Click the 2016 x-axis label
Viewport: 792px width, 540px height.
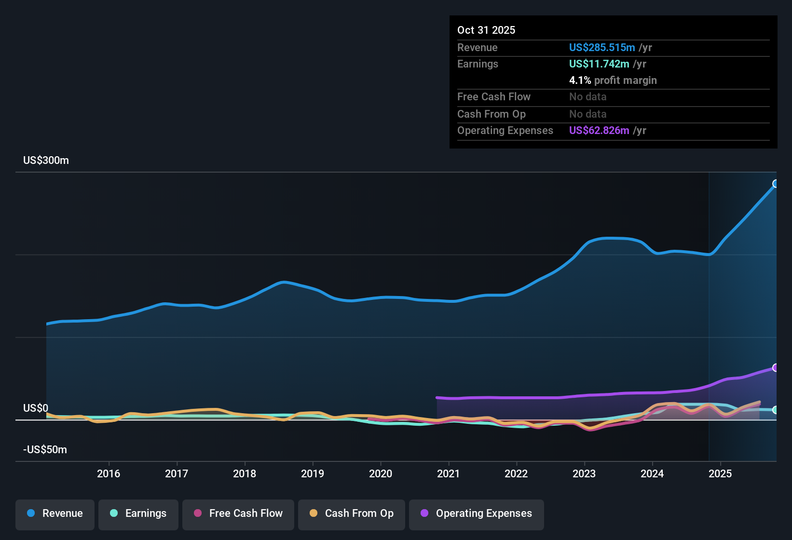109,473
